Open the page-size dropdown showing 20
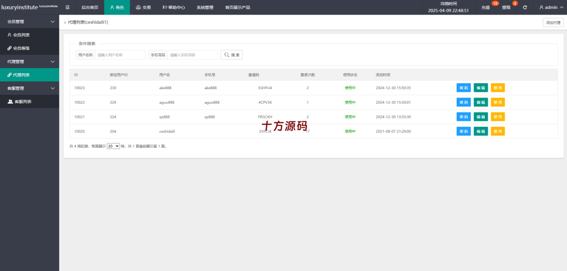The width and height of the screenshot is (567, 271). (x=113, y=146)
